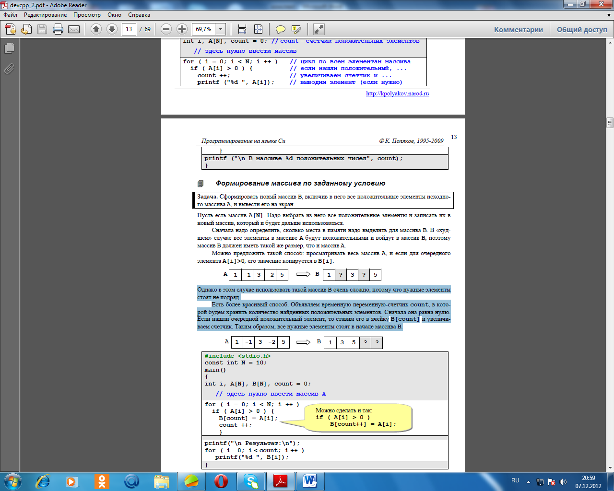Click the RU input language indicator

click(515, 480)
